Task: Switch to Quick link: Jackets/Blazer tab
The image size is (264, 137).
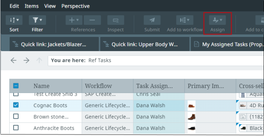Action: pyautogui.click(x=54, y=44)
